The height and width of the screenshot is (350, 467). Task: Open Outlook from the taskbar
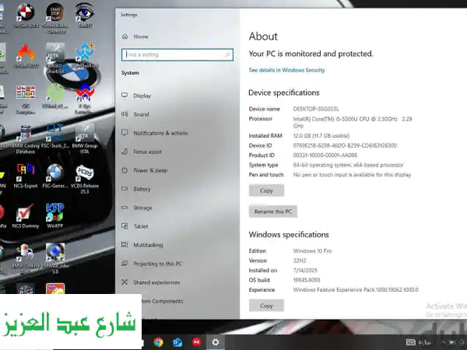pyautogui.click(x=177, y=342)
